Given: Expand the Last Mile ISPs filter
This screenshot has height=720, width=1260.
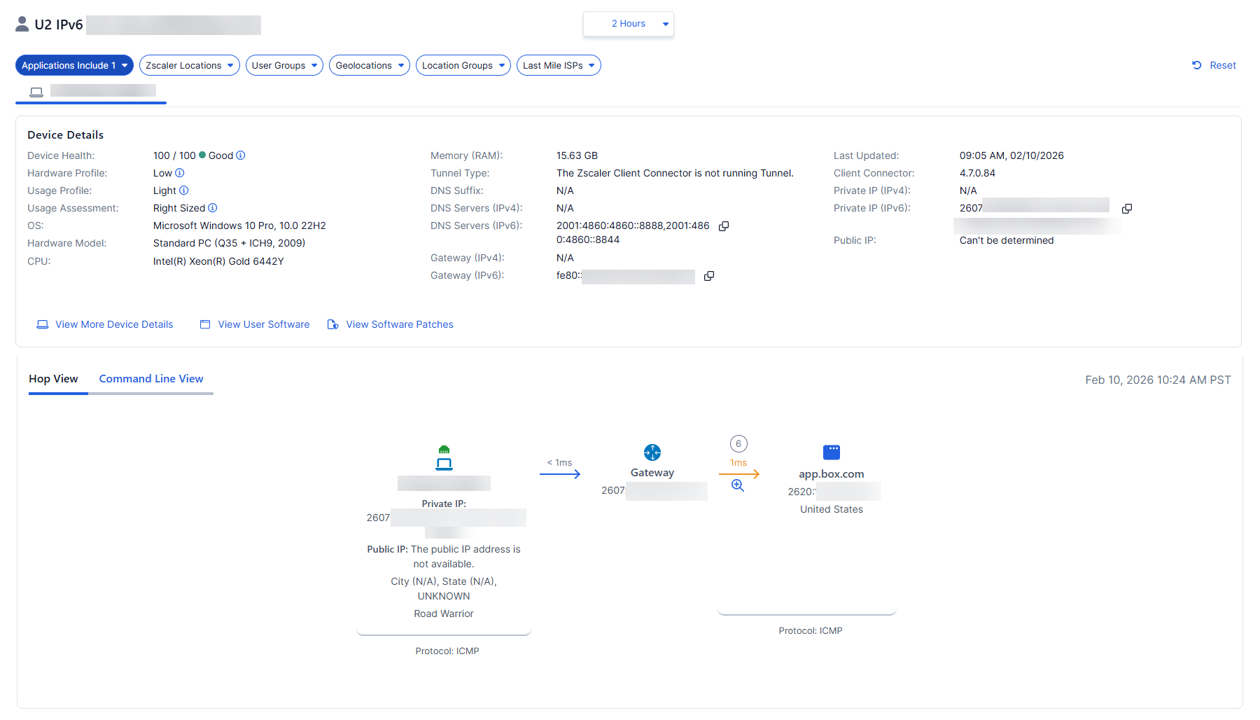Looking at the screenshot, I should (559, 65).
